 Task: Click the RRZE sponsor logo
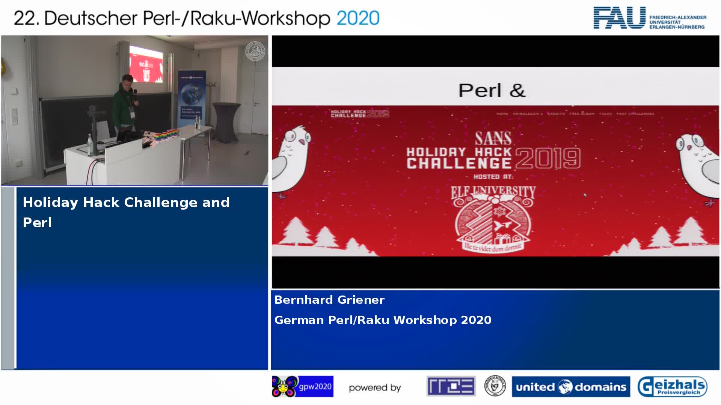coord(451,386)
